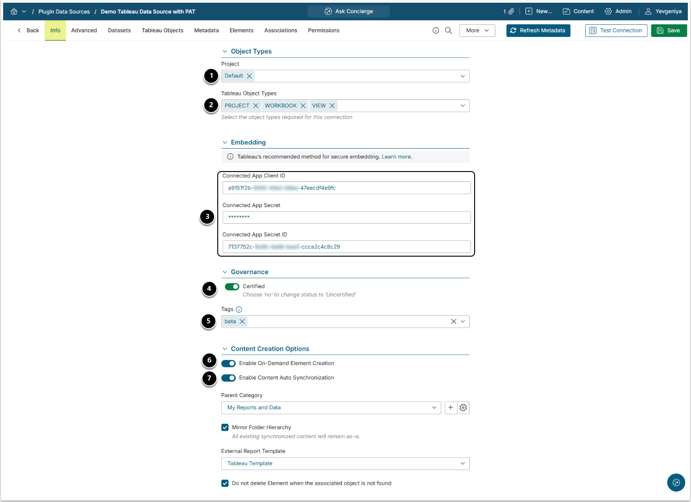
Task: Switch to the Elements tab
Action: point(242,31)
